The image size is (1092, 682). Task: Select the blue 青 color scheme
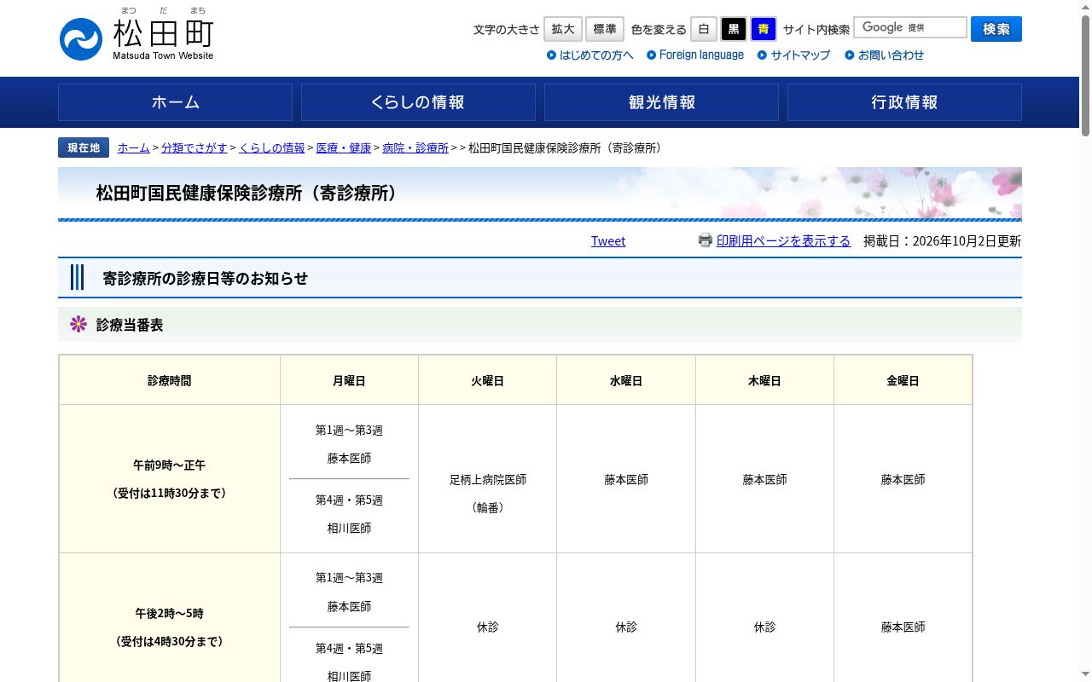[x=764, y=29]
